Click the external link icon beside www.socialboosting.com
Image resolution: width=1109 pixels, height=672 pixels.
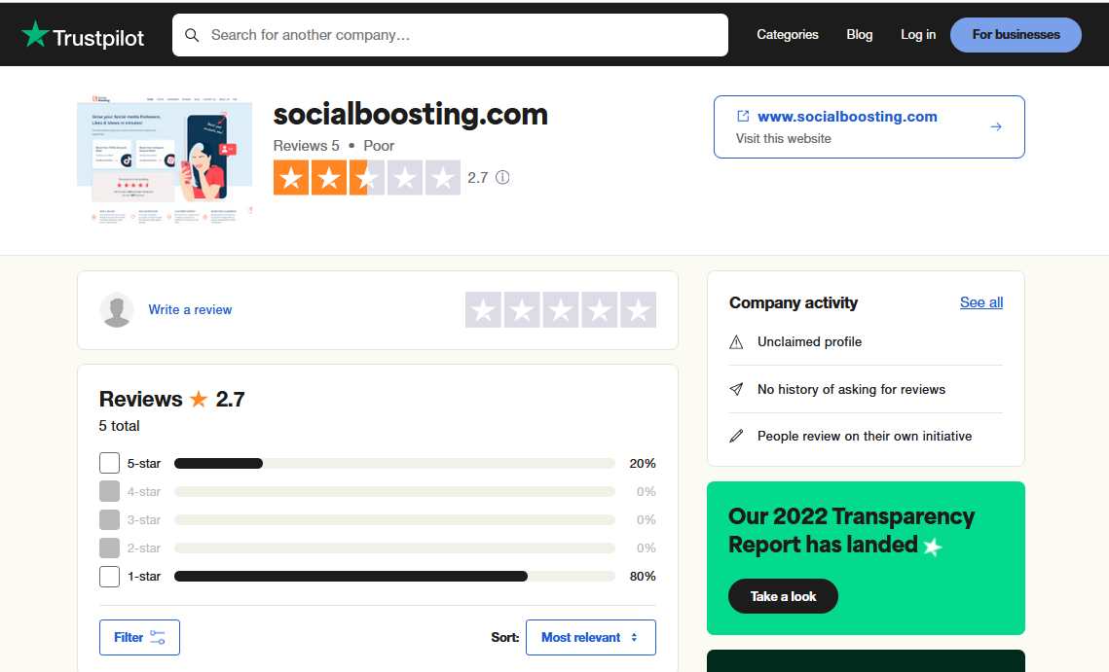pos(743,117)
